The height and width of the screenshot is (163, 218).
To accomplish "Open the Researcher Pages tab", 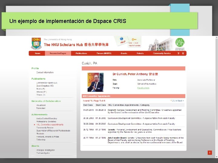I will [x=58, y=53].
